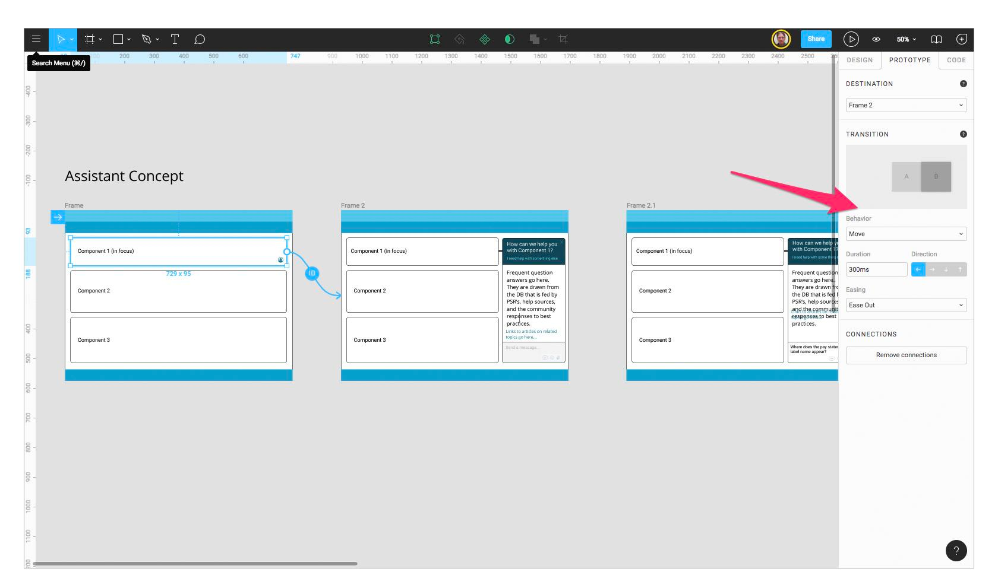
Task: Switch to the Prototype tab
Action: tap(909, 60)
